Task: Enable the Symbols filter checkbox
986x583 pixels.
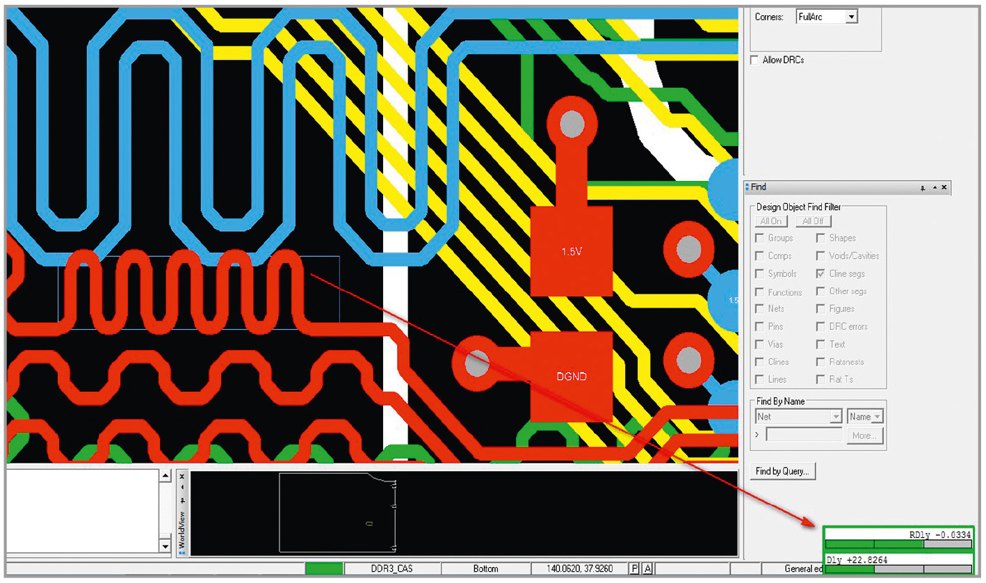Action: [x=759, y=274]
